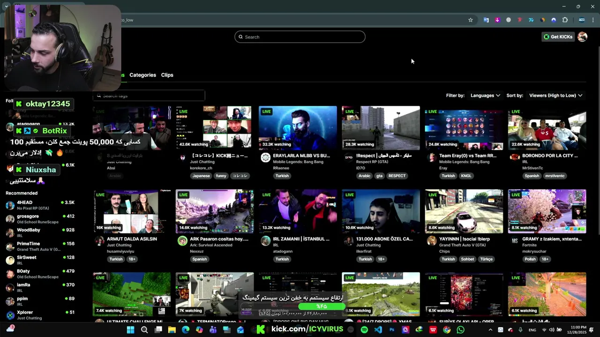This screenshot has height=337, width=600.
Task: Open IRL ZAMANII | İSTANBUL stream title
Action: click(301, 239)
